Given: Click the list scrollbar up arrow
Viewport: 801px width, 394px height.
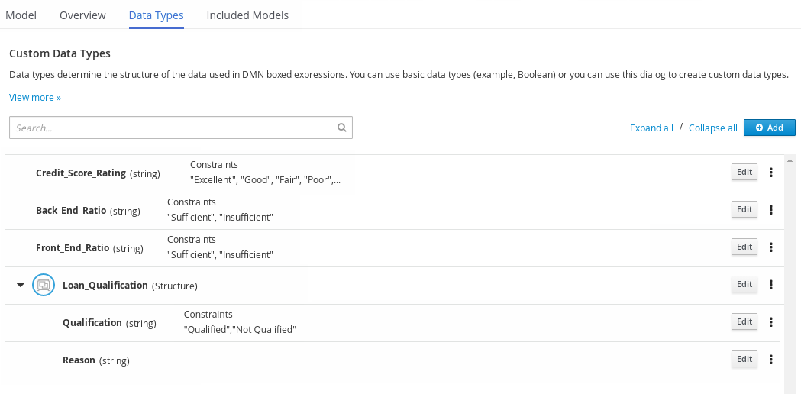Looking at the screenshot, I should (x=789, y=160).
